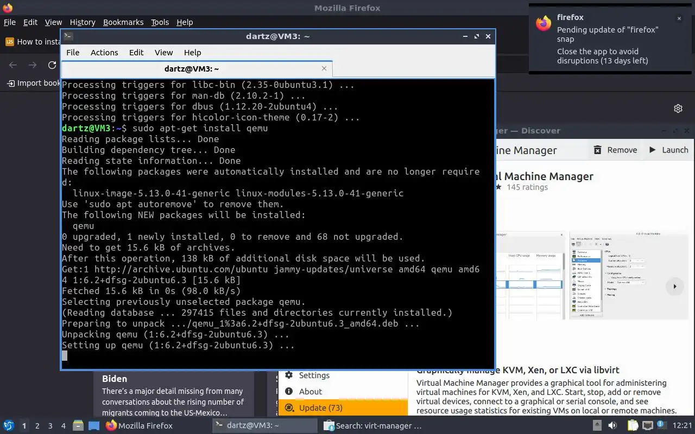Viewport: 695px width, 434px height.
Task: Click Firefox forward arrow
Action: click(x=33, y=65)
